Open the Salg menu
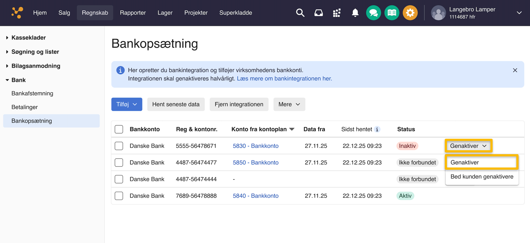 pos(64,13)
